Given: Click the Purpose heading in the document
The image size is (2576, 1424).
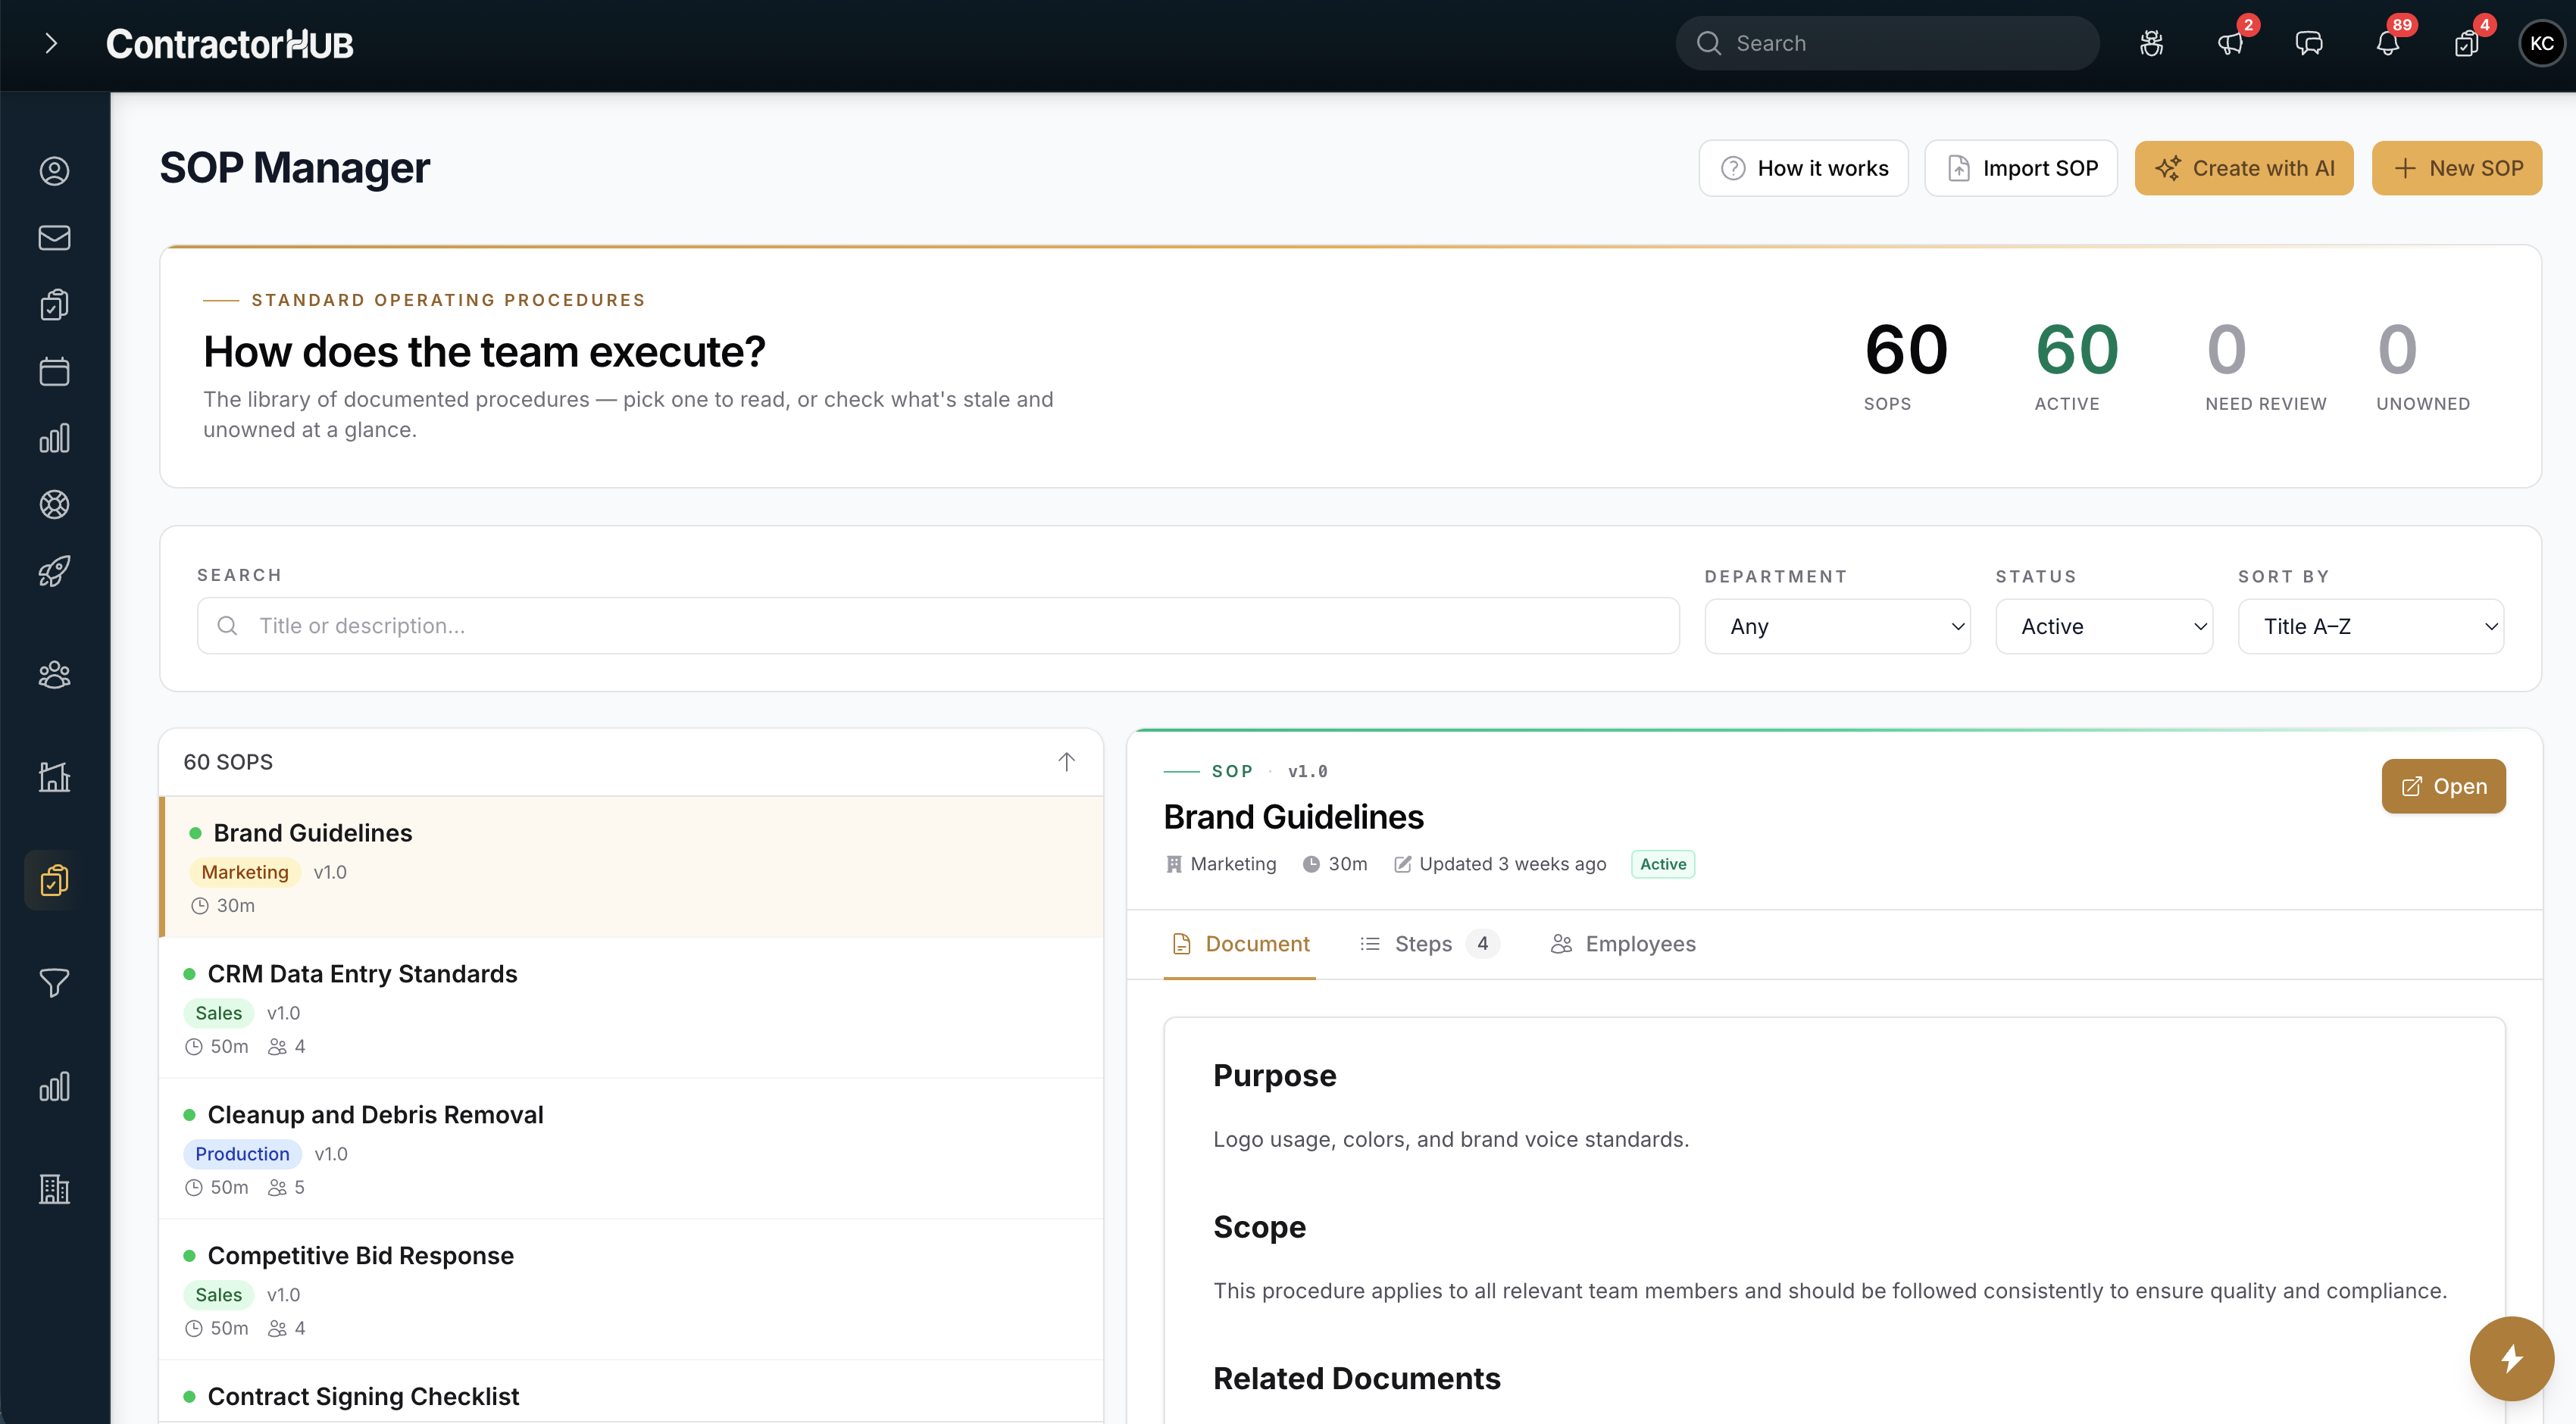Looking at the screenshot, I should (x=1274, y=1075).
